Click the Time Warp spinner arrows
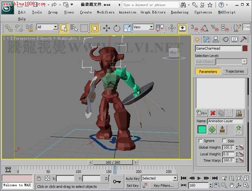 click(237, 160)
